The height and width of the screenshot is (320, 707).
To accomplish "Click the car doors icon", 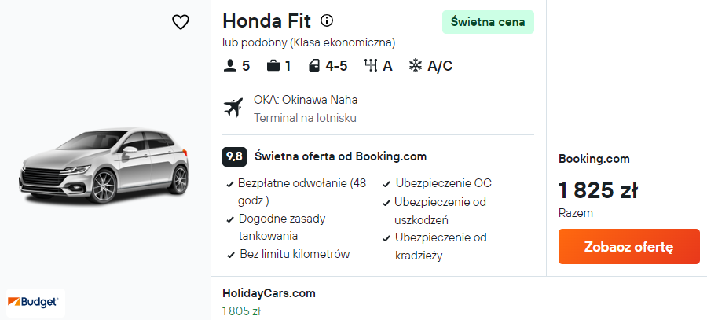I will [x=314, y=66].
